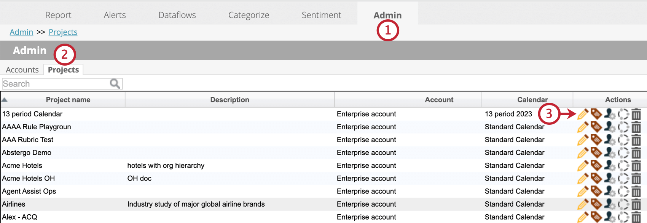Click the tag icon for AAAA Rule Playgroun
The height and width of the screenshot is (223, 647).
596,127
